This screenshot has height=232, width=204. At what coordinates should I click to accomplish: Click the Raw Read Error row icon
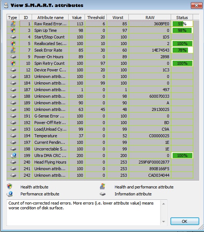point(13,24)
